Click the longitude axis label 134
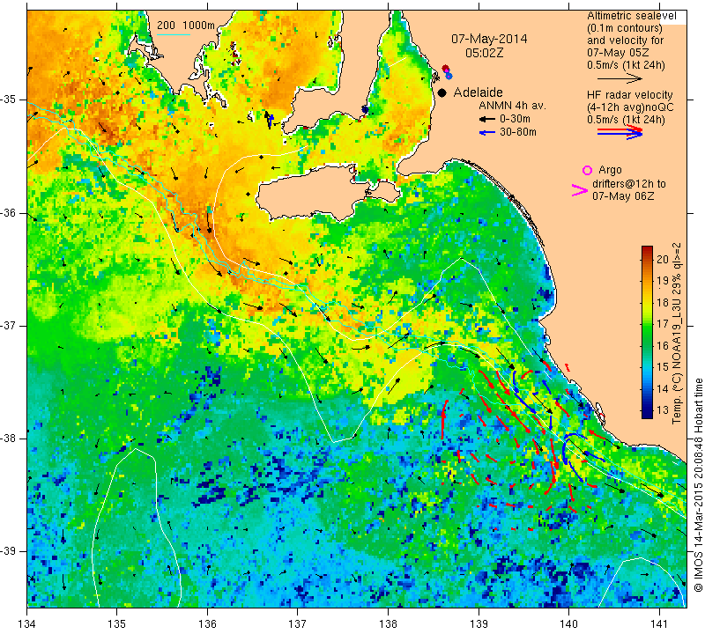705x634 pixels. 27,624
